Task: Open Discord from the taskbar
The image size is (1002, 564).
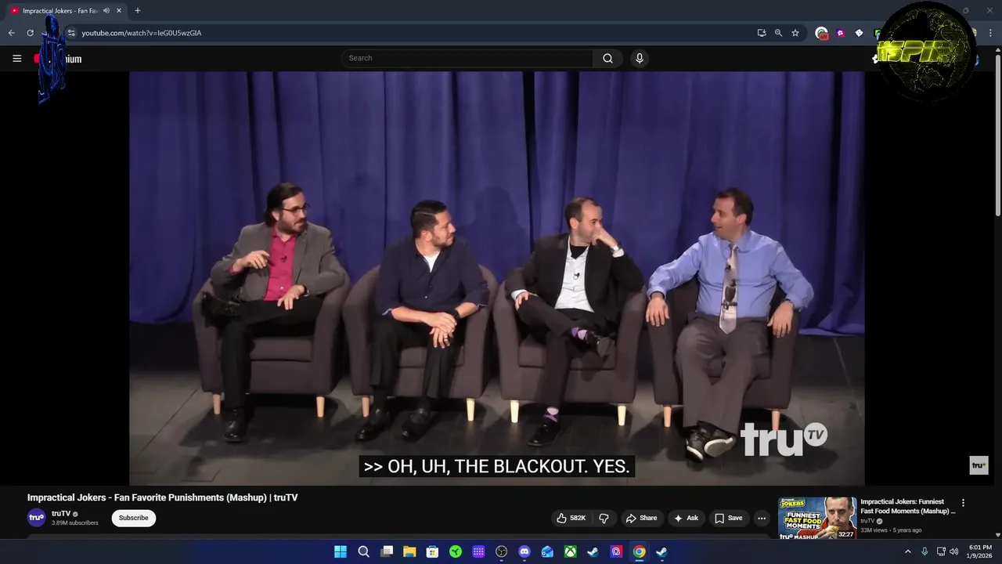Action: point(524,551)
